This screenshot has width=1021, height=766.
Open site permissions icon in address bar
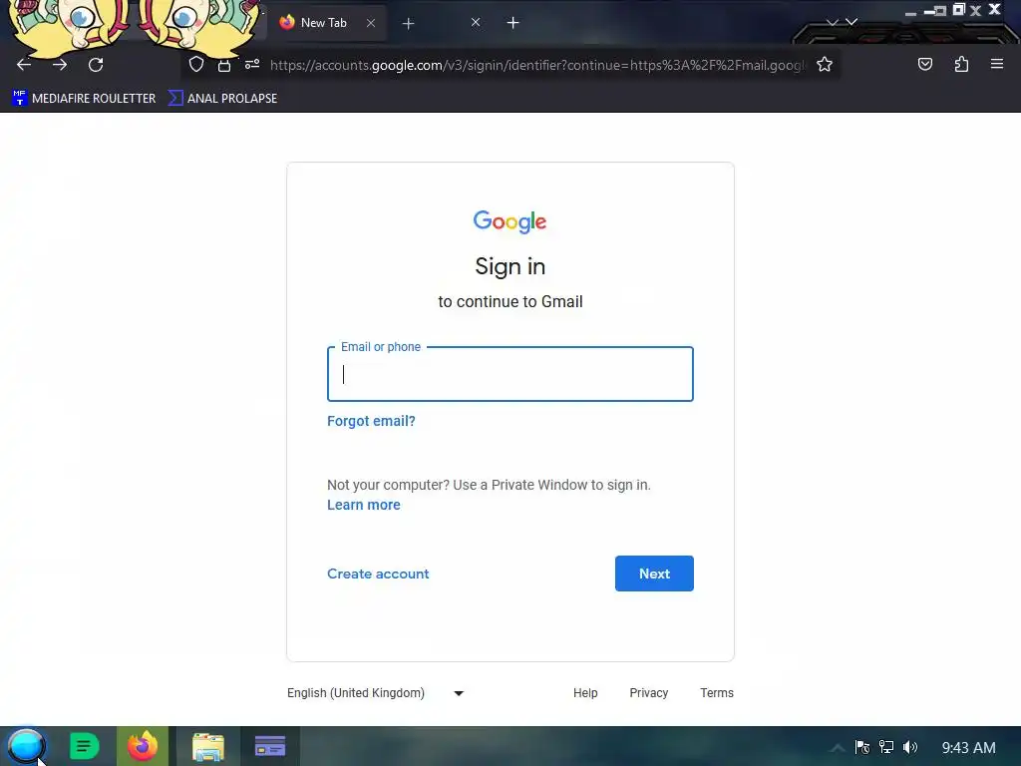[252, 64]
